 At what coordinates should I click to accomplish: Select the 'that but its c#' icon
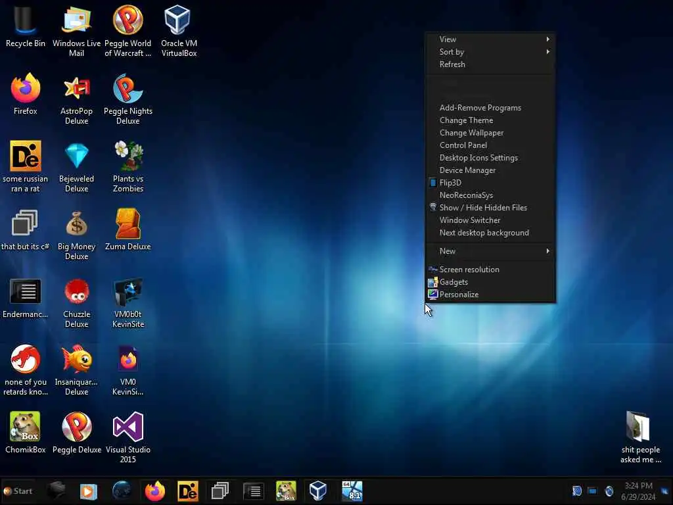[26, 229]
